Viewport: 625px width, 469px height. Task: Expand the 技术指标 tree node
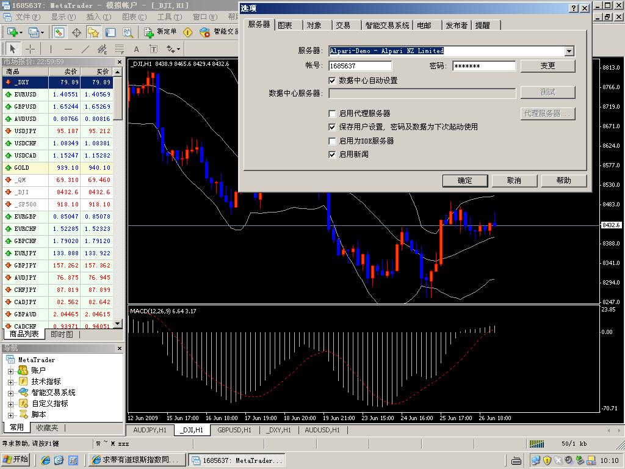11,382
